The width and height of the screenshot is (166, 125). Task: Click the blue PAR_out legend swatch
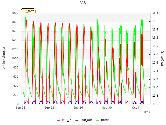[77, 120]
